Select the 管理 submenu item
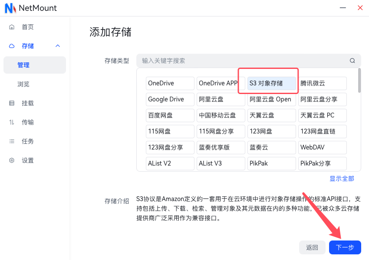This screenshot has height=260, width=369. [35, 65]
